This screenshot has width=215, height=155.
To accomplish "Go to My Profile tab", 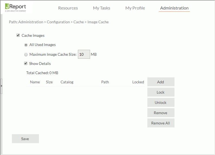I will pos(135,8).
